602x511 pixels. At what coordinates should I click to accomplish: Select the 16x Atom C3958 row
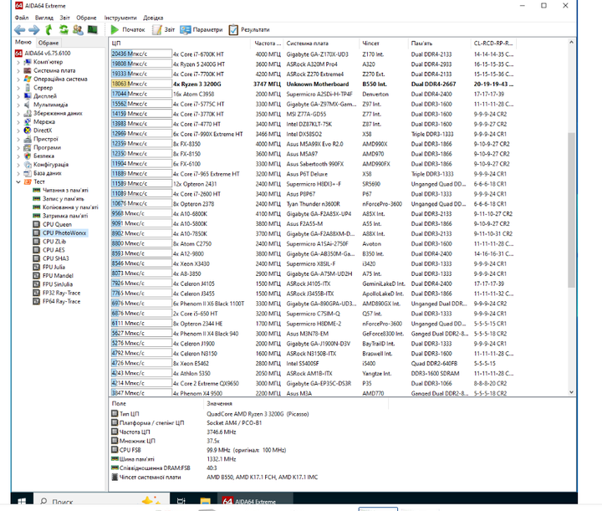(x=313, y=94)
